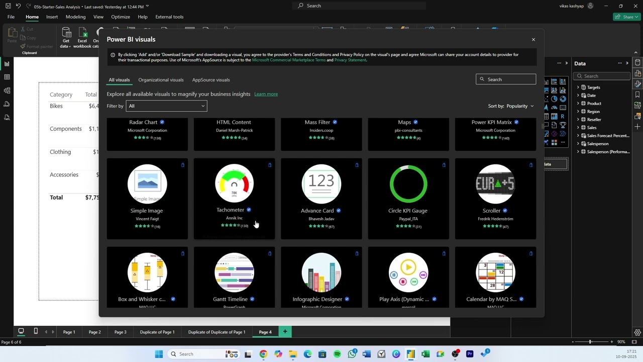This screenshot has width=643, height=362.
Task: Switch to desktop layout at bottom left
Action: click(x=21, y=331)
